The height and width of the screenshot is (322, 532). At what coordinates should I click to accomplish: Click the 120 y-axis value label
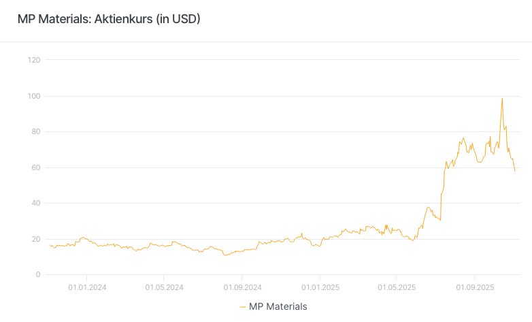point(34,60)
